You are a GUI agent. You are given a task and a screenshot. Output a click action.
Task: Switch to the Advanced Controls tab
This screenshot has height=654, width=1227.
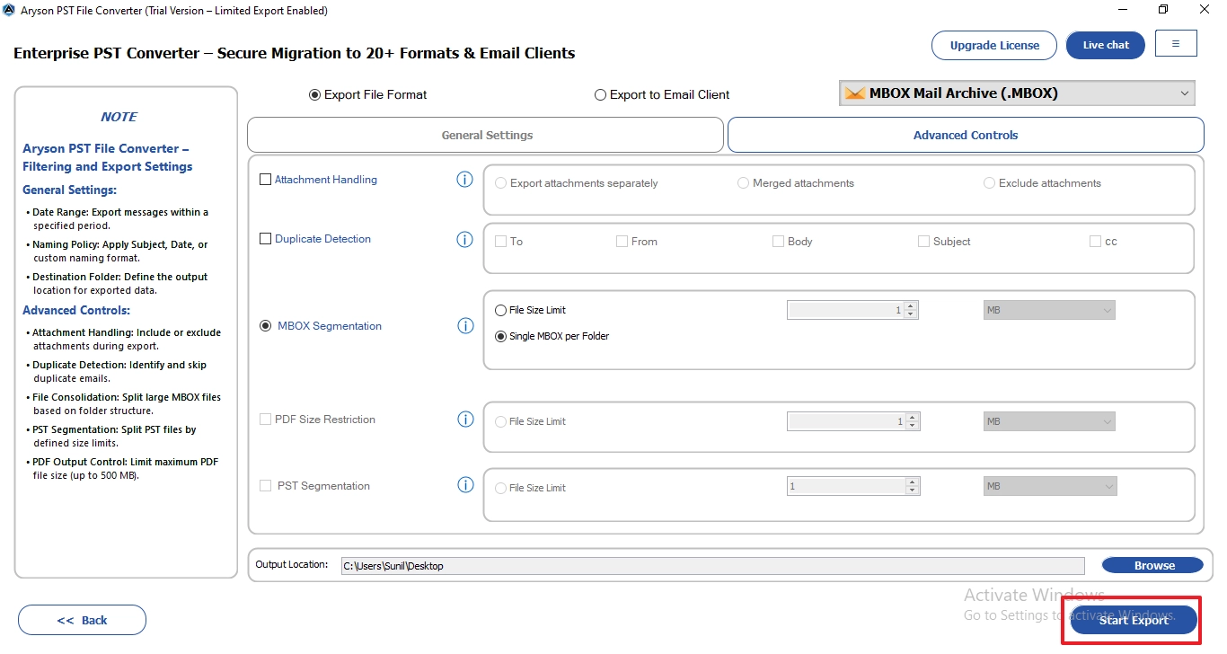966,135
